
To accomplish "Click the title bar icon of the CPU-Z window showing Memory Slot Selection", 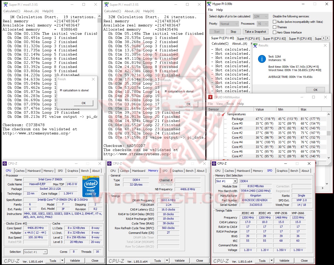I will coord(214,164).
